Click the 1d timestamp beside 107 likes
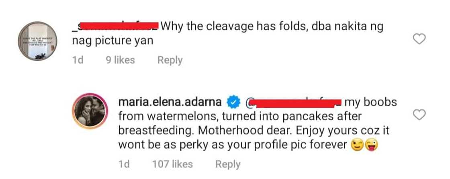The image size is (450, 179). tap(124, 164)
